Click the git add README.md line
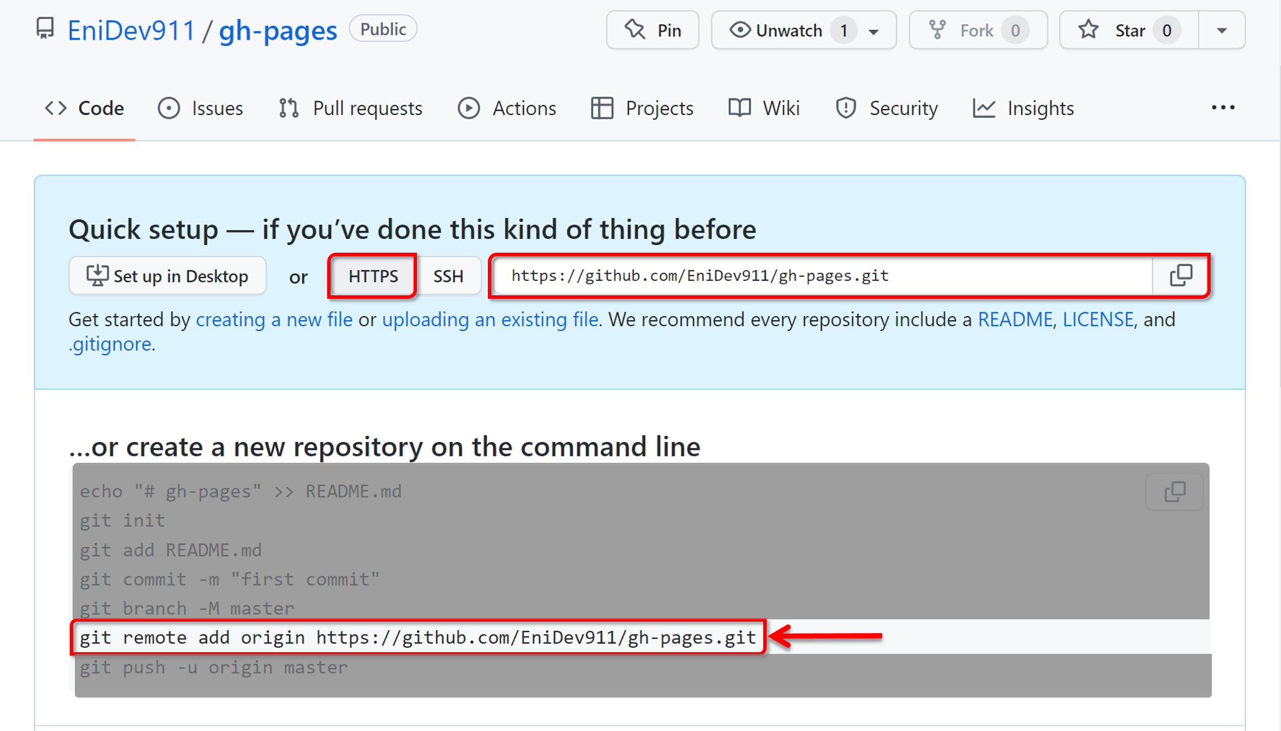Screen dimensions: 1281x731 [170, 550]
